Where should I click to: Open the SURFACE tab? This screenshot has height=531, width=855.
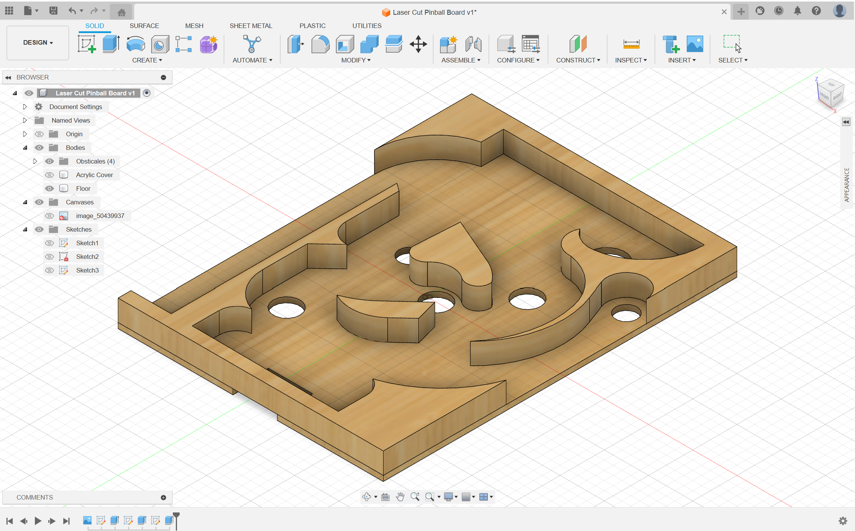(144, 26)
